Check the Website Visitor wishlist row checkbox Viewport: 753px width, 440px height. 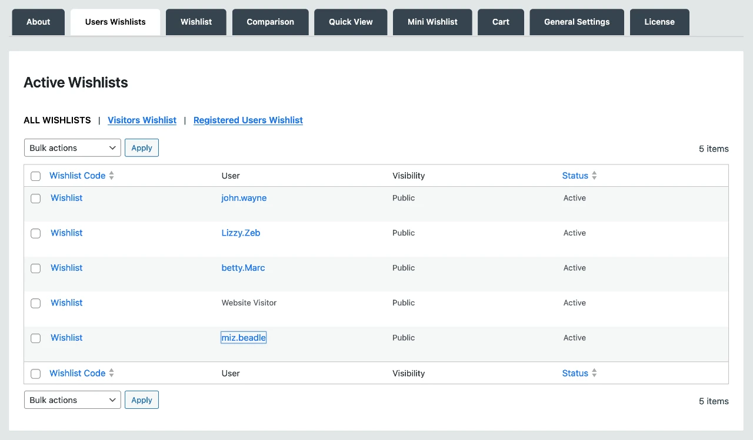coord(36,303)
